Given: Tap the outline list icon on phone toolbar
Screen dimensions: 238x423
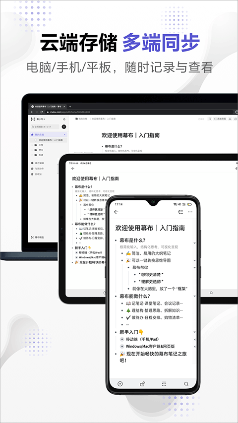Looking at the screenshot, I should point(164,384).
